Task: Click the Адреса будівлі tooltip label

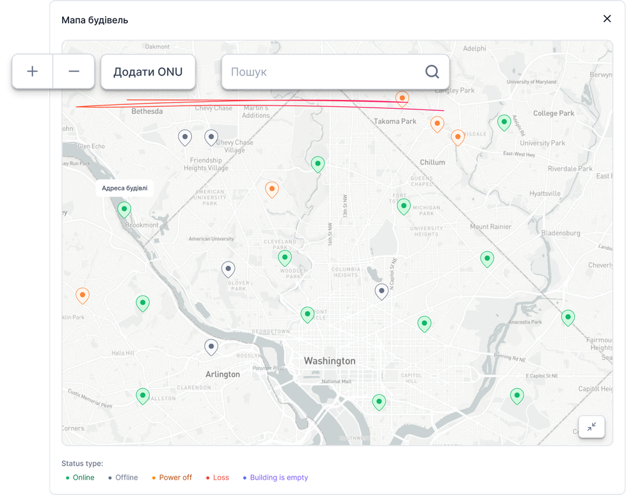Action: pos(125,188)
